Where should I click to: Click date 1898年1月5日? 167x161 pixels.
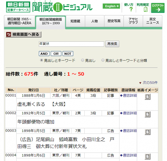tap(33, 131)
